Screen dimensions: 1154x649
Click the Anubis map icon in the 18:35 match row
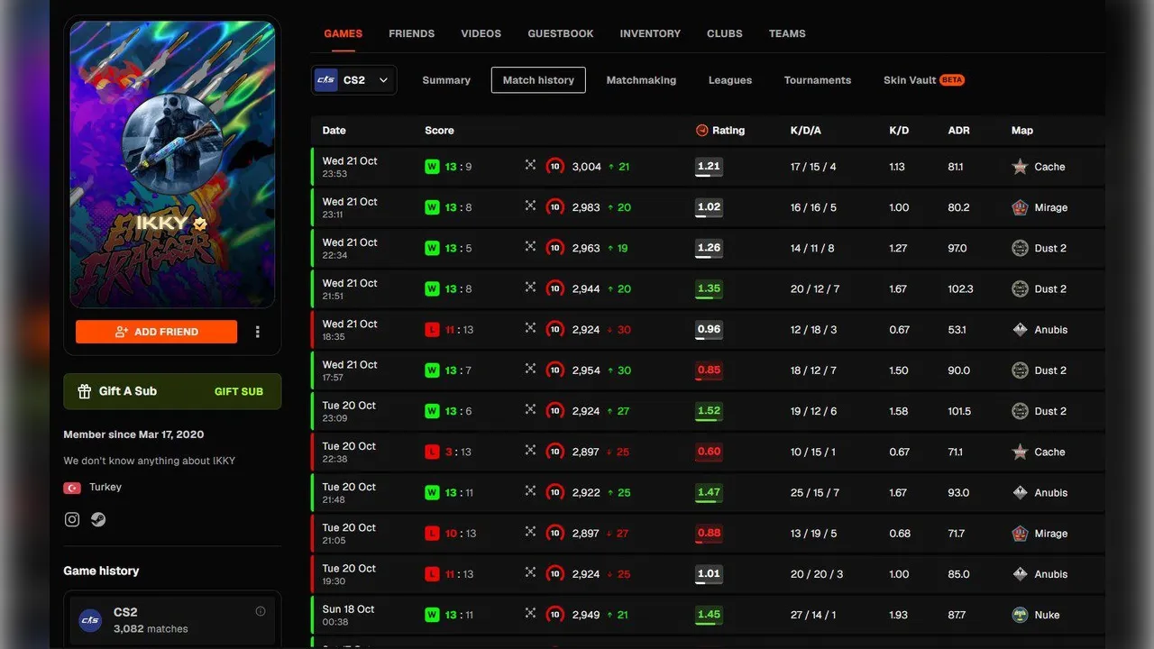point(1020,330)
